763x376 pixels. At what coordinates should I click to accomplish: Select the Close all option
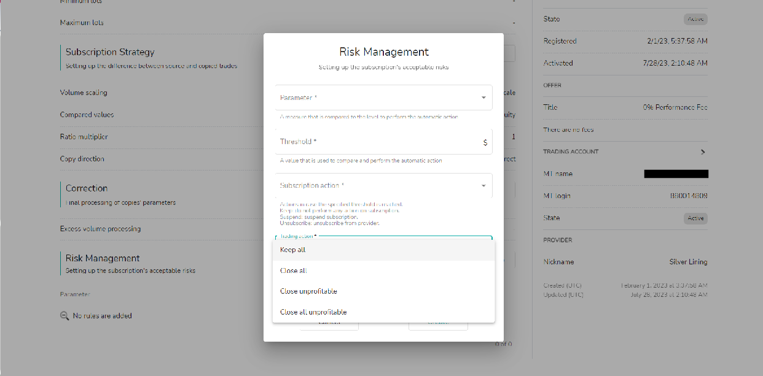coord(383,270)
